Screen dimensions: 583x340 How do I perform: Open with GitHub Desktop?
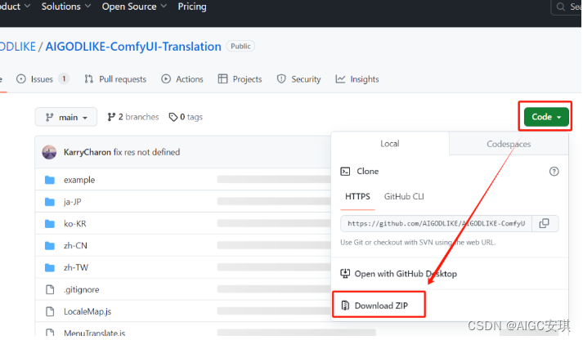pyautogui.click(x=406, y=274)
